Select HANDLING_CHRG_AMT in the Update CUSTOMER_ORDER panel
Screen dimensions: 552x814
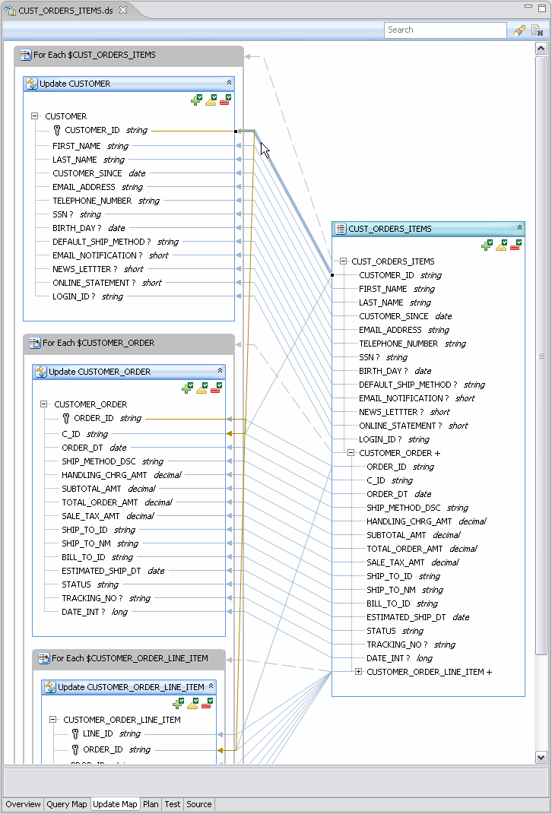point(104,475)
